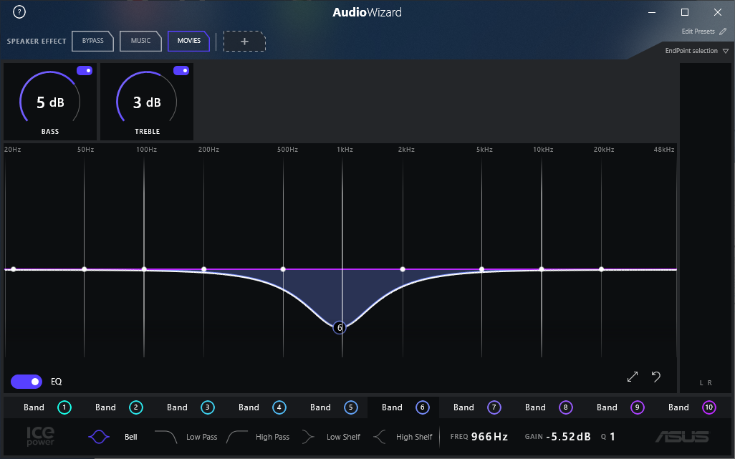Click the FREQ 966Hz value field

pos(489,437)
